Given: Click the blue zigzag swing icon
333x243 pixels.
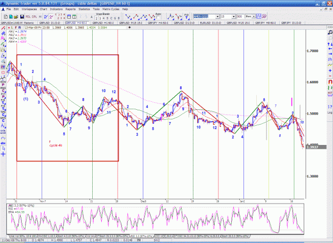Looking at the screenshot, I should pyautogui.click(x=46, y=17).
